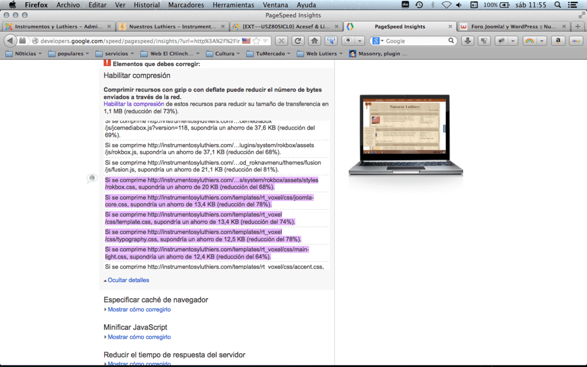This screenshot has height=367, width=587.
Task: Expand fix under Minificar JavaScript
Action: (x=139, y=337)
